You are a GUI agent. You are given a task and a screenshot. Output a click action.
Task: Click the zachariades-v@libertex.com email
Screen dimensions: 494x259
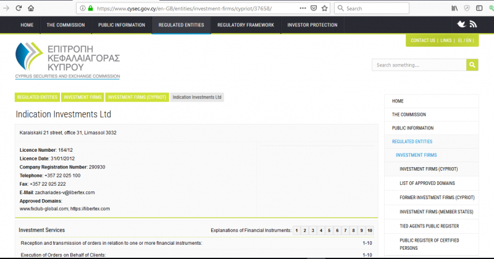coord(65,192)
